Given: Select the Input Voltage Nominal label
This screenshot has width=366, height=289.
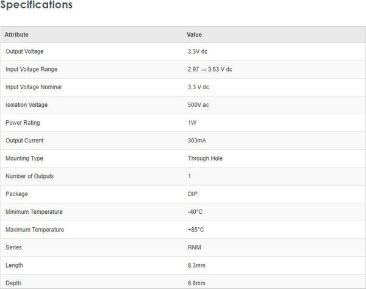Looking at the screenshot, I should tap(34, 87).
